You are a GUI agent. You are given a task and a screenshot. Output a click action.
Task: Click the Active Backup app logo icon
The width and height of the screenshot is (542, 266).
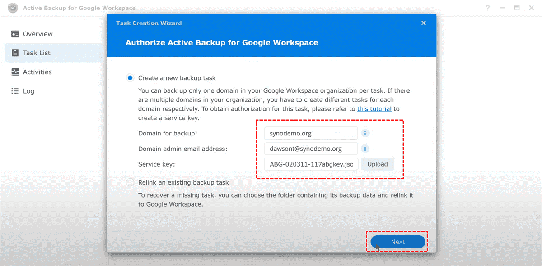[x=13, y=8]
